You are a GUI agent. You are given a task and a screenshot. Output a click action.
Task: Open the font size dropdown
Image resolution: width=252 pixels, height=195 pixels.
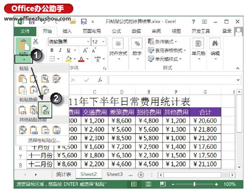[x=103, y=42]
